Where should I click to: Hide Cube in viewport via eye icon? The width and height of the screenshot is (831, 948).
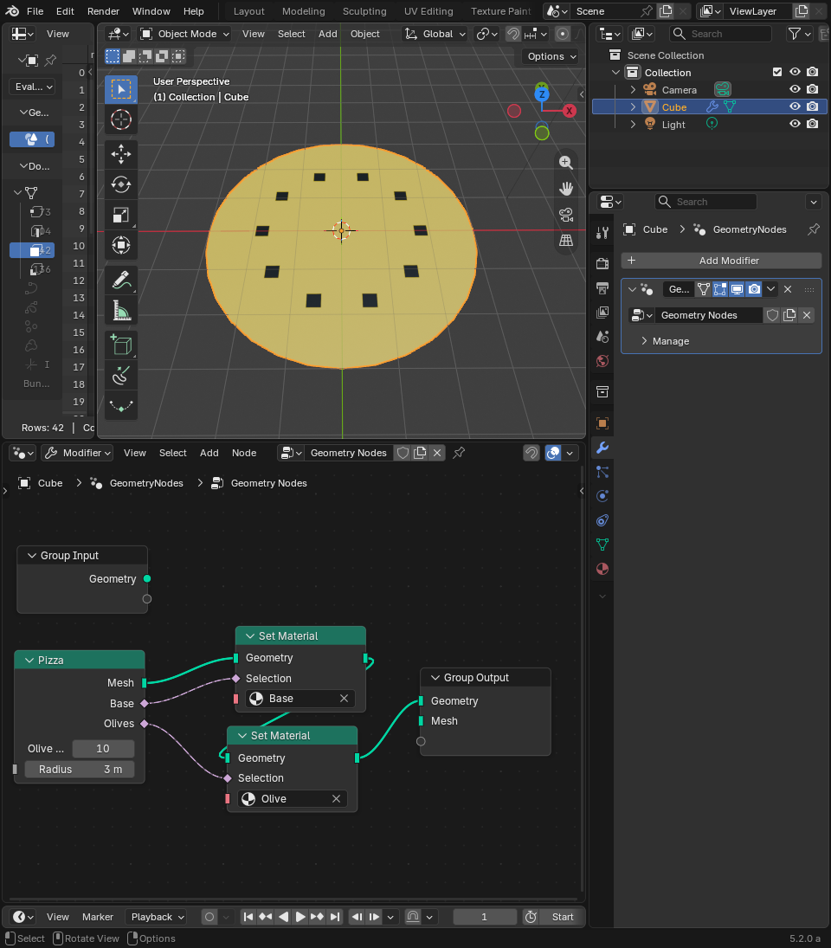click(796, 106)
